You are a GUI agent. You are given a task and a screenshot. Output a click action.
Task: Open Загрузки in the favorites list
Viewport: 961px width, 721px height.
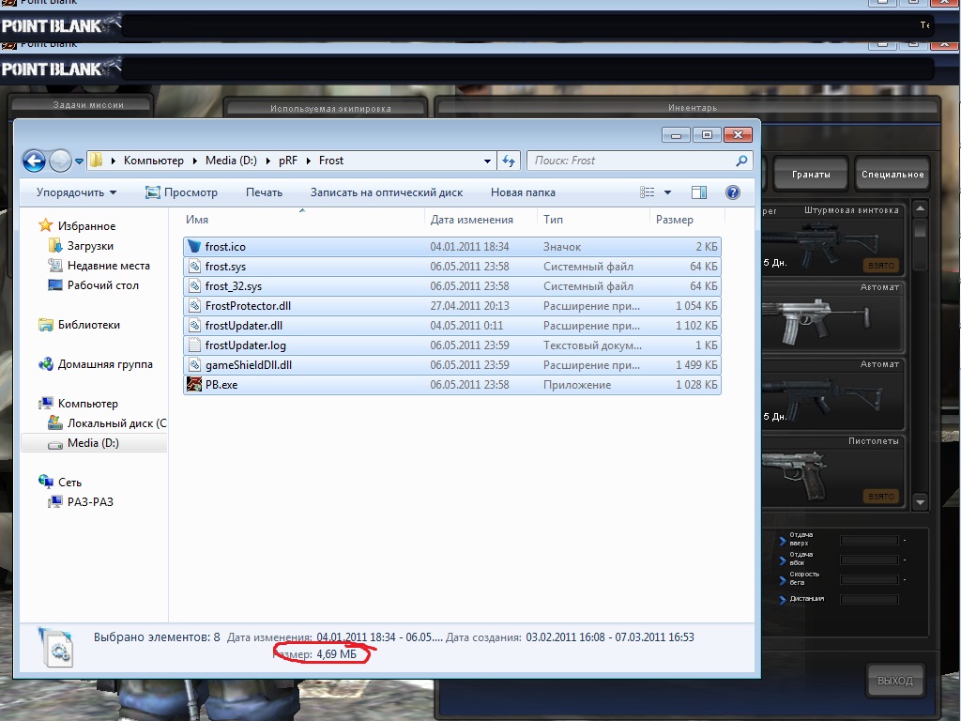click(90, 246)
